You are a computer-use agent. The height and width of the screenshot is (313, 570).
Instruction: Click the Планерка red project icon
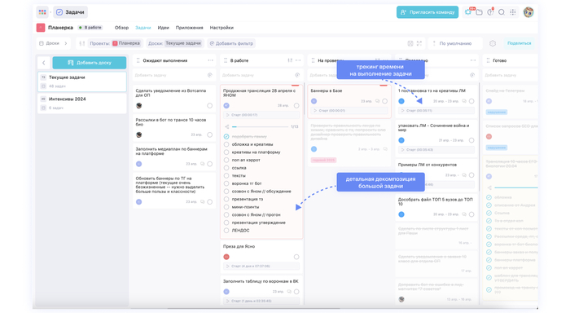(41, 28)
